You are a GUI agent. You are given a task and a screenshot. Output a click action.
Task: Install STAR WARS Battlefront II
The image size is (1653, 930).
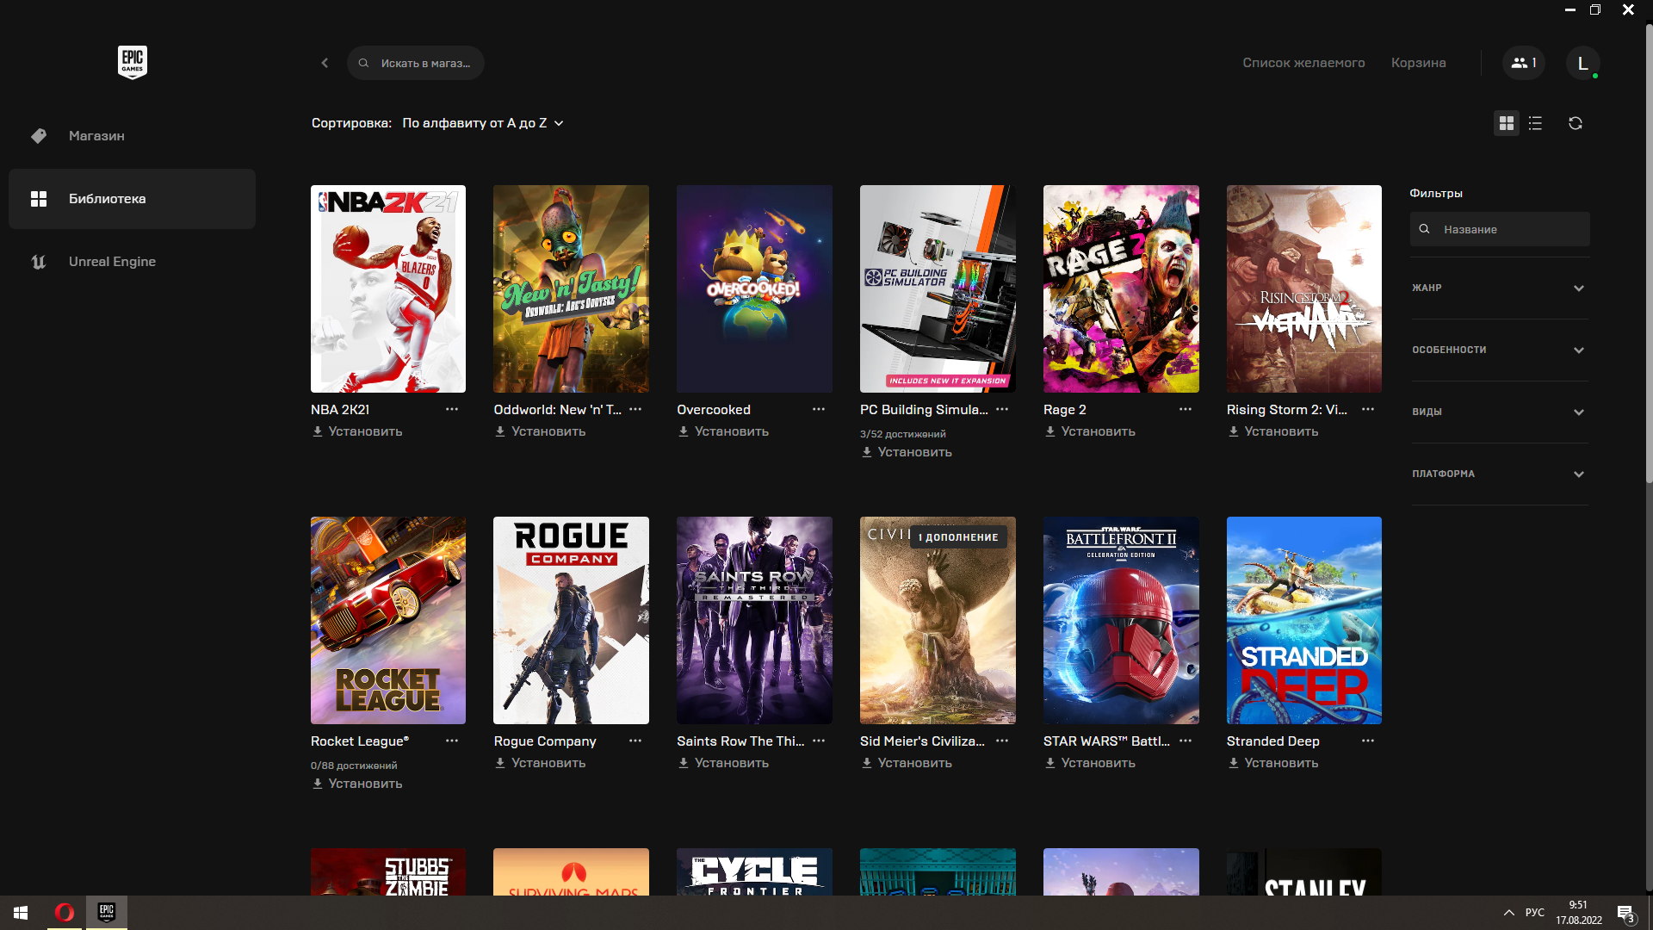[x=1090, y=763]
